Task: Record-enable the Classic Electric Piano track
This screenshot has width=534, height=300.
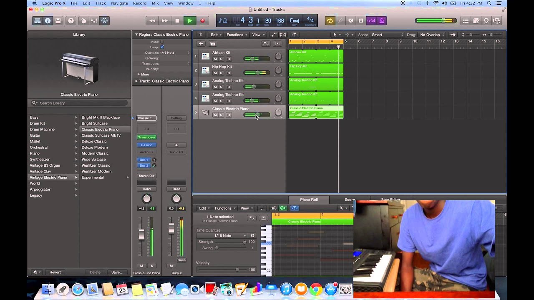Action: tap(228, 115)
